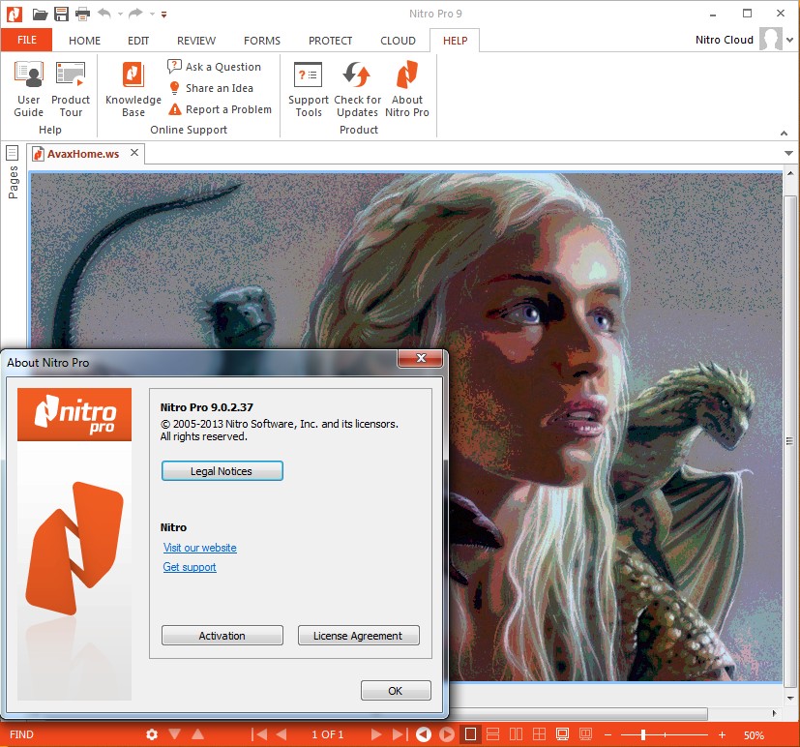Click the Legal Notices button
This screenshot has width=800, height=747.
pos(222,471)
